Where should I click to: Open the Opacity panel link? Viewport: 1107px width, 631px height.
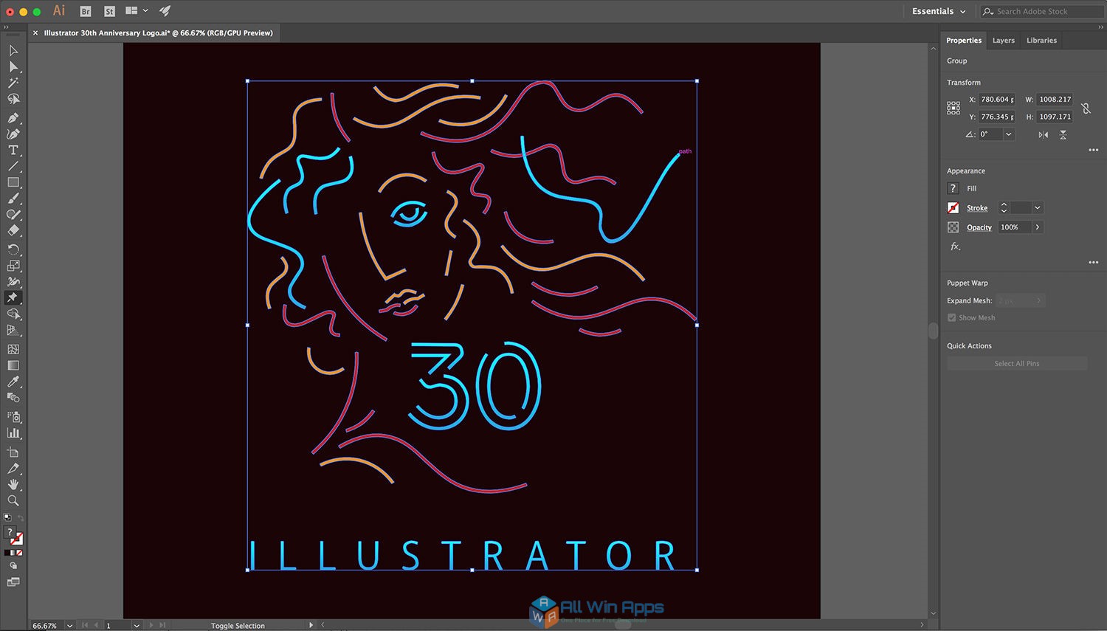[x=979, y=227]
